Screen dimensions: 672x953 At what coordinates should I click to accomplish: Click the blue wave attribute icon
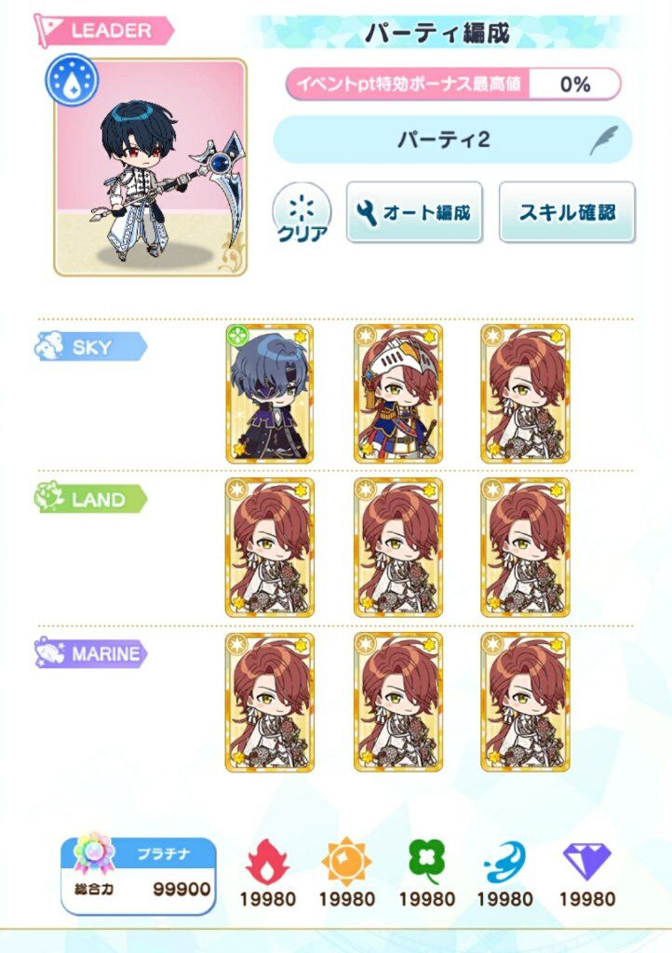[504, 862]
